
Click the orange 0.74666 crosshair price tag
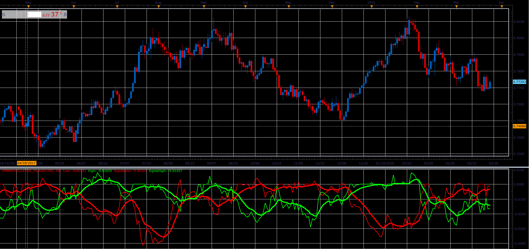(519, 126)
